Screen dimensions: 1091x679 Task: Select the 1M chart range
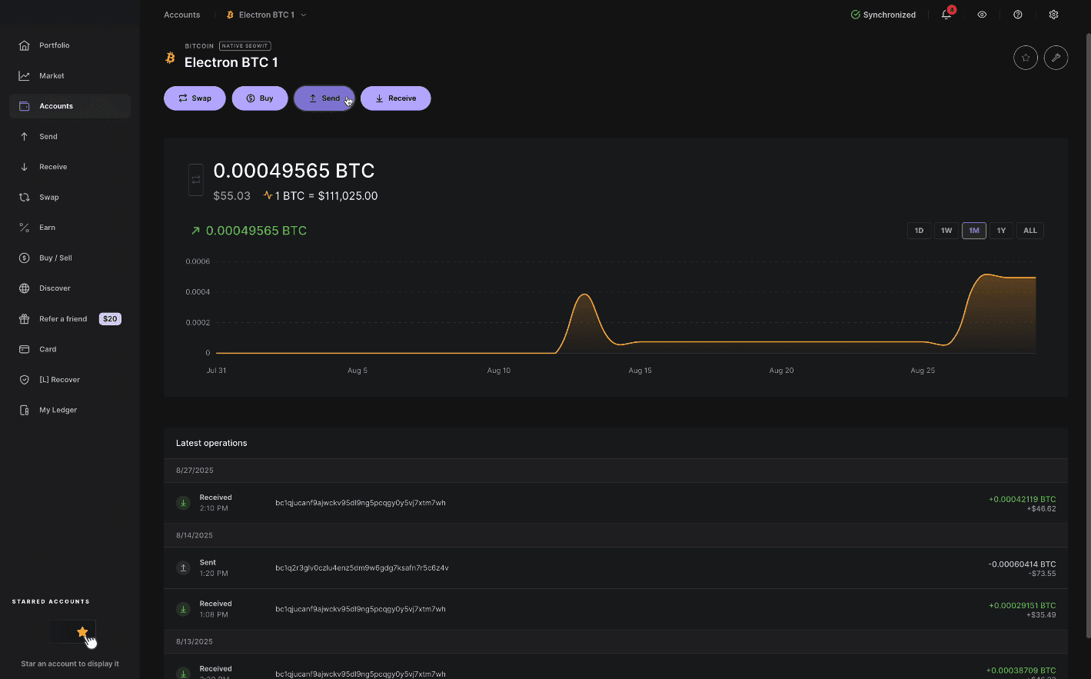974,231
